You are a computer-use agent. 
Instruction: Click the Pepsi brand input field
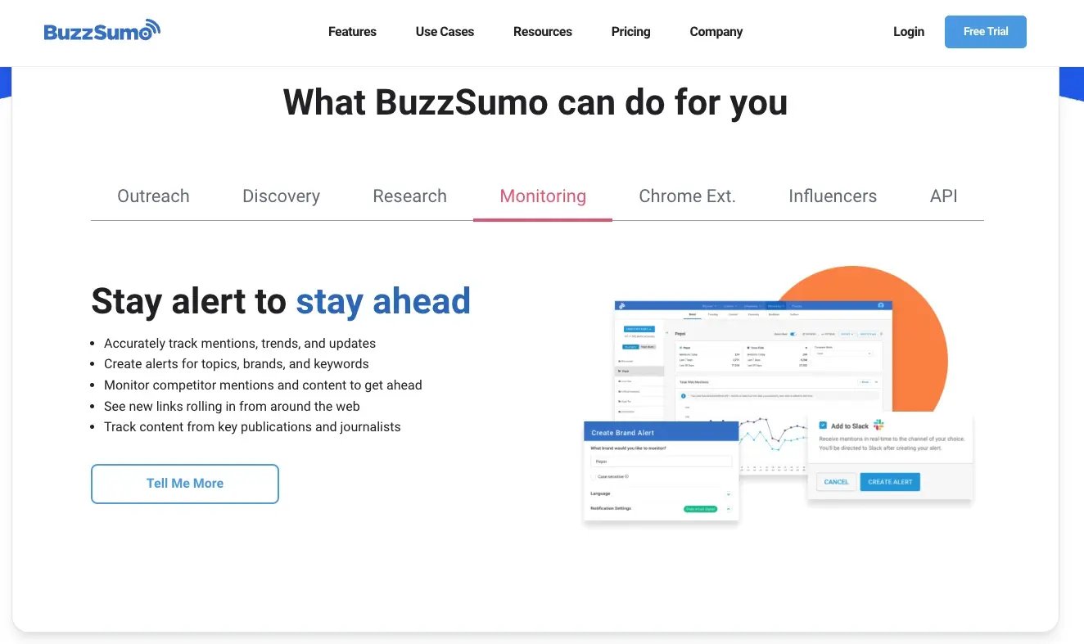[662, 462]
